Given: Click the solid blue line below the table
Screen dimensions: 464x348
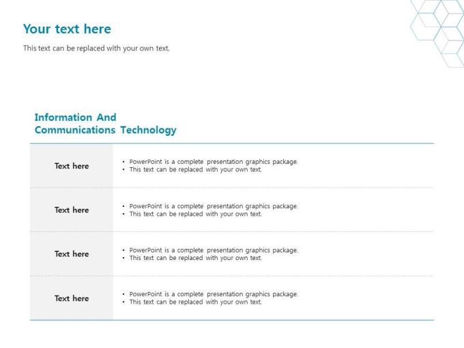Looking at the screenshot, I should click(232, 320).
